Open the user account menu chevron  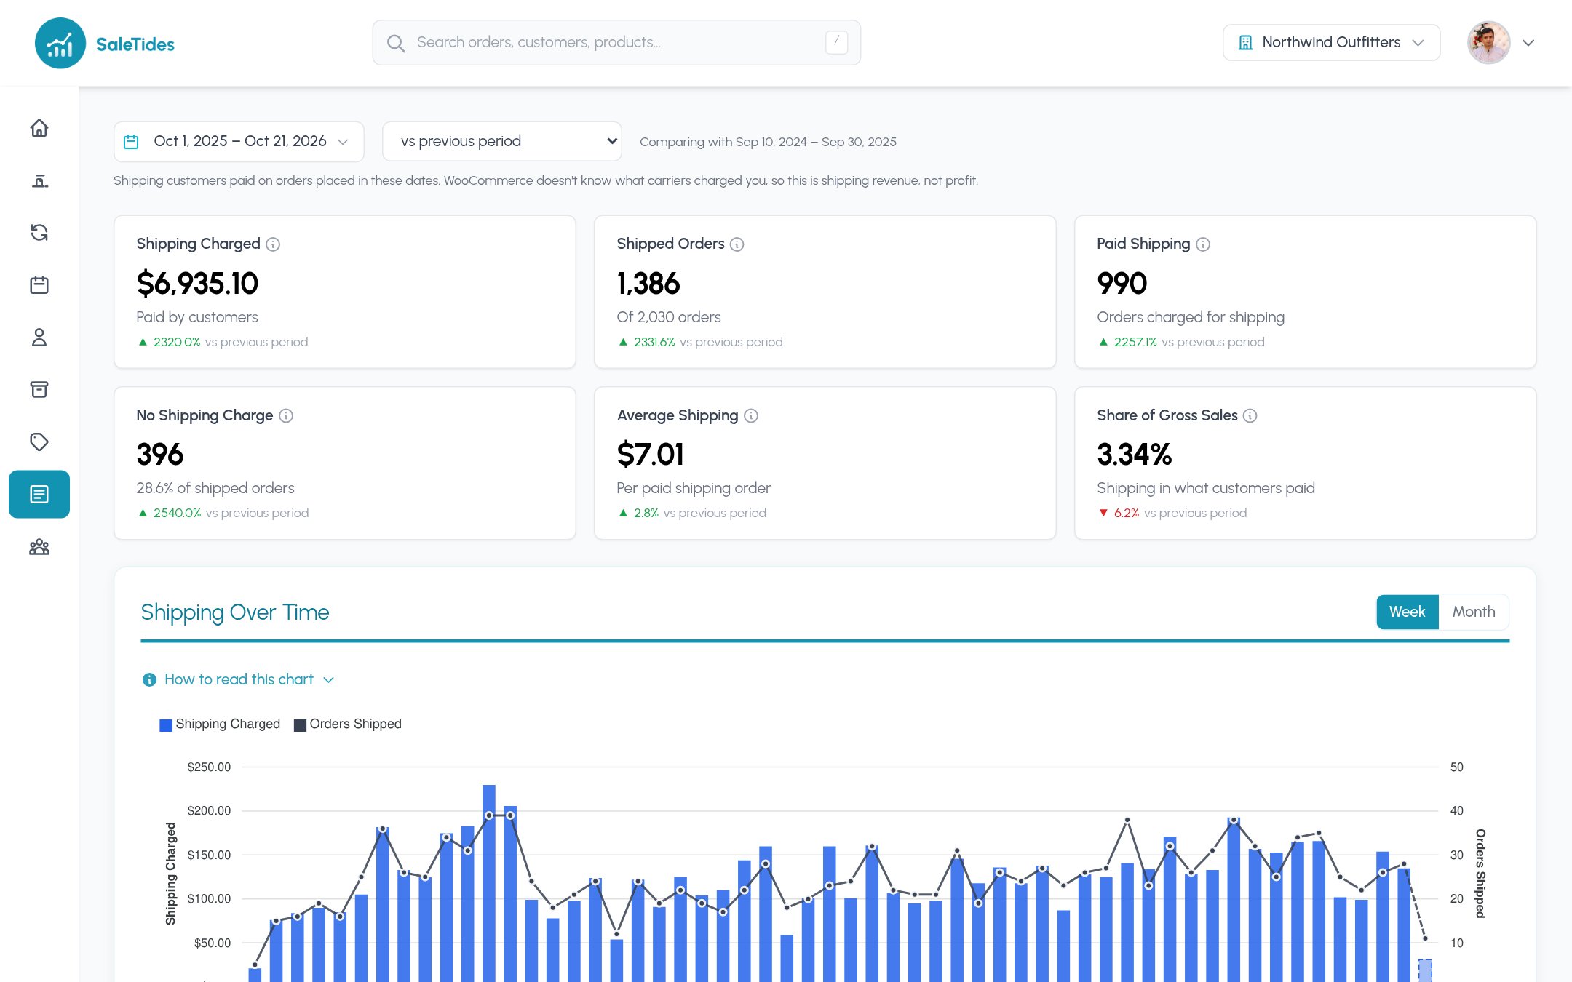click(1528, 43)
